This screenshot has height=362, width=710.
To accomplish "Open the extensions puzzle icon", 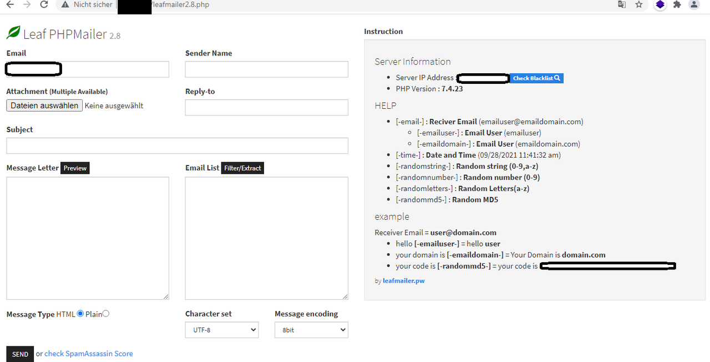I will coord(677,4).
